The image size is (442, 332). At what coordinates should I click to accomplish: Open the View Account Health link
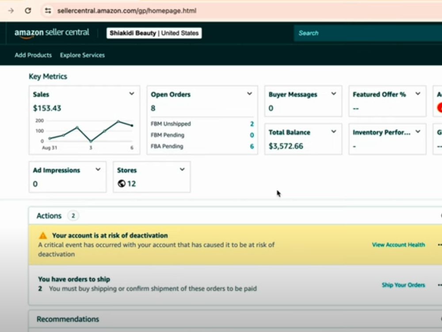pyautogui.click(x=398, y=245)
